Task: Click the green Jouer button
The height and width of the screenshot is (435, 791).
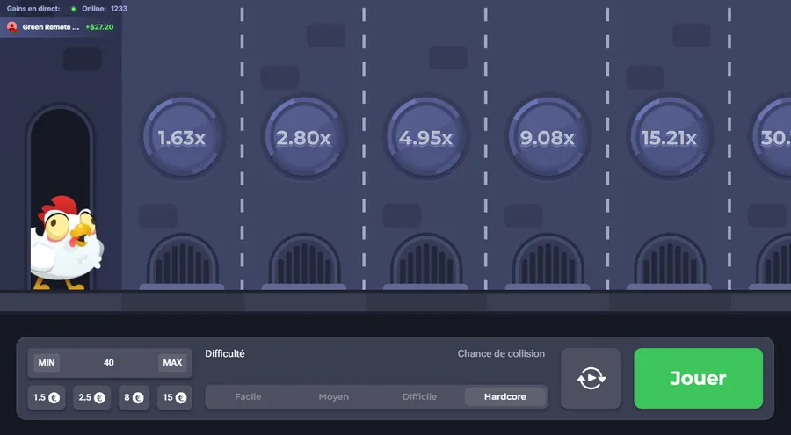Action: pyautogui.click(x=698, y=378)
